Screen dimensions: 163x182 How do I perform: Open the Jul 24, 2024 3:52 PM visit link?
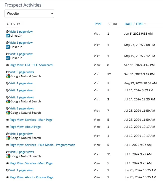(21, 90)
